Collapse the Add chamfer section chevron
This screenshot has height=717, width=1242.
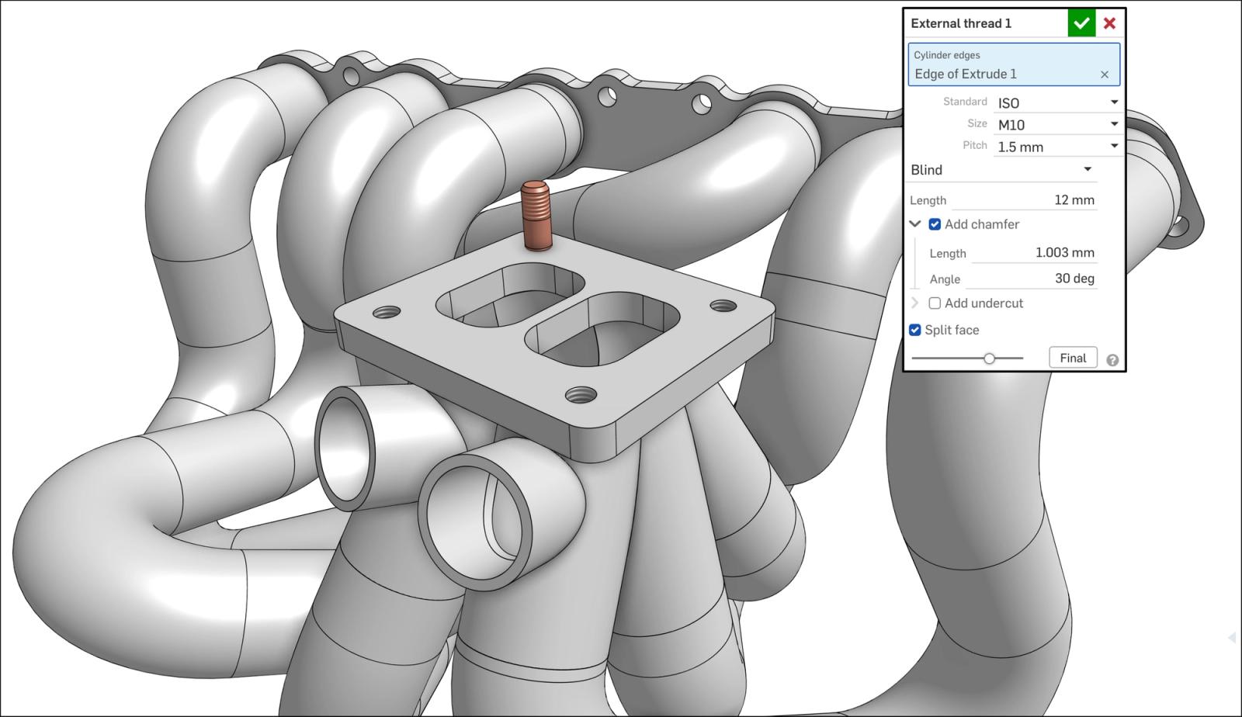[915, 224]
